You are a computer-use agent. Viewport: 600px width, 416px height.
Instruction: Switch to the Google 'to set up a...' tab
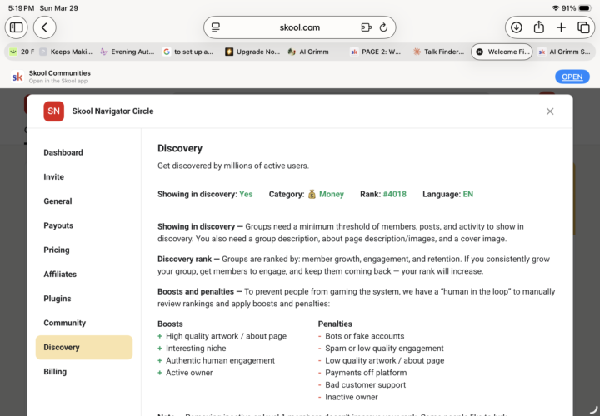[x=188, y=52]
